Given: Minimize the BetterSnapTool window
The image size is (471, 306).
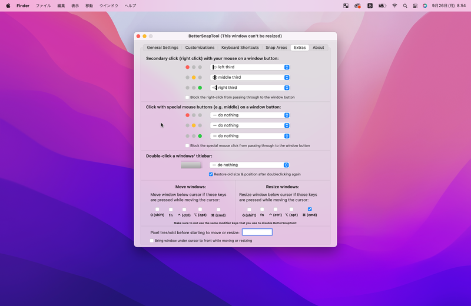Looking at the screenshot, I should (x=144, y=36).
